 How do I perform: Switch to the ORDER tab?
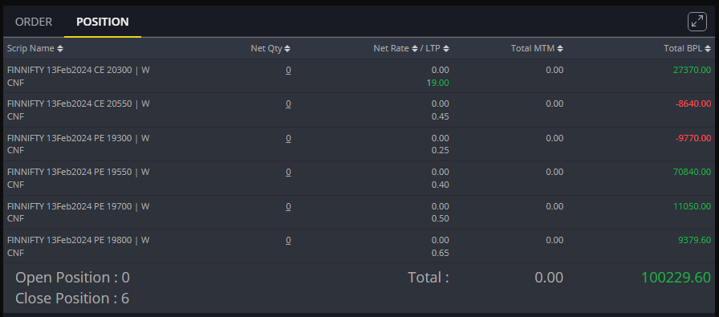[34, 22]
